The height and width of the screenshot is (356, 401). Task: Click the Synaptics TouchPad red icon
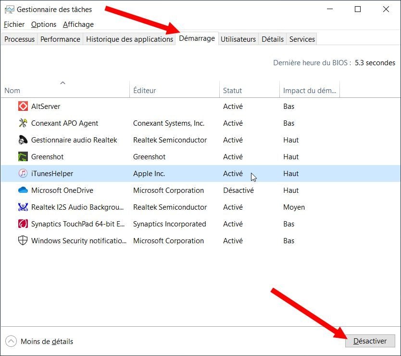coord(23,224)
